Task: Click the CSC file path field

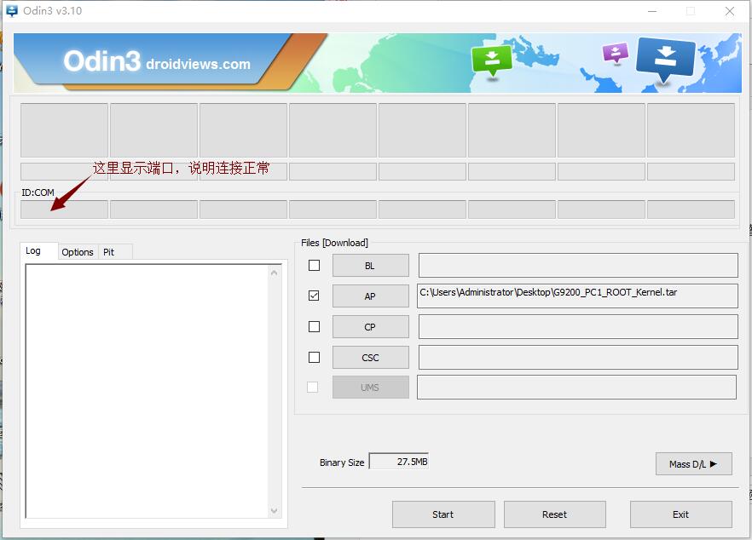Action: click(x=578, y=358)
